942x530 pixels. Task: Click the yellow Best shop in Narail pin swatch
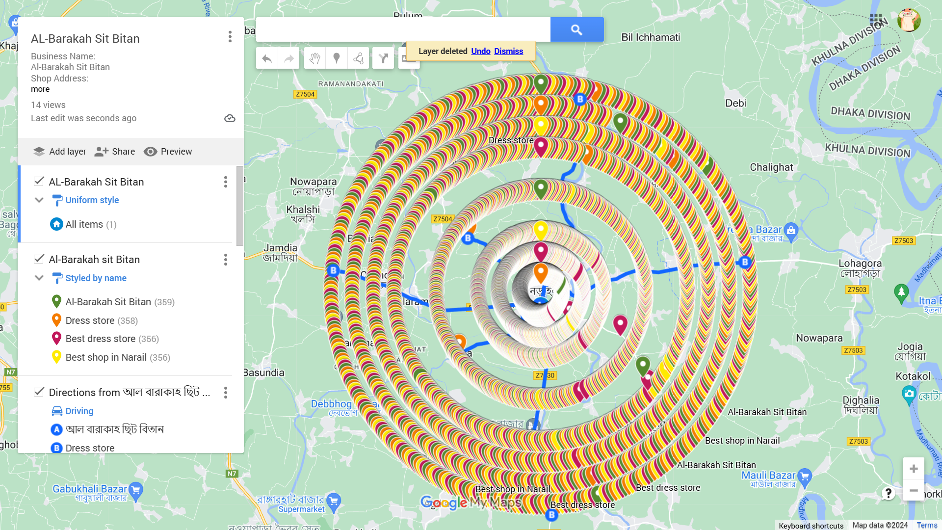coord(56,357)
